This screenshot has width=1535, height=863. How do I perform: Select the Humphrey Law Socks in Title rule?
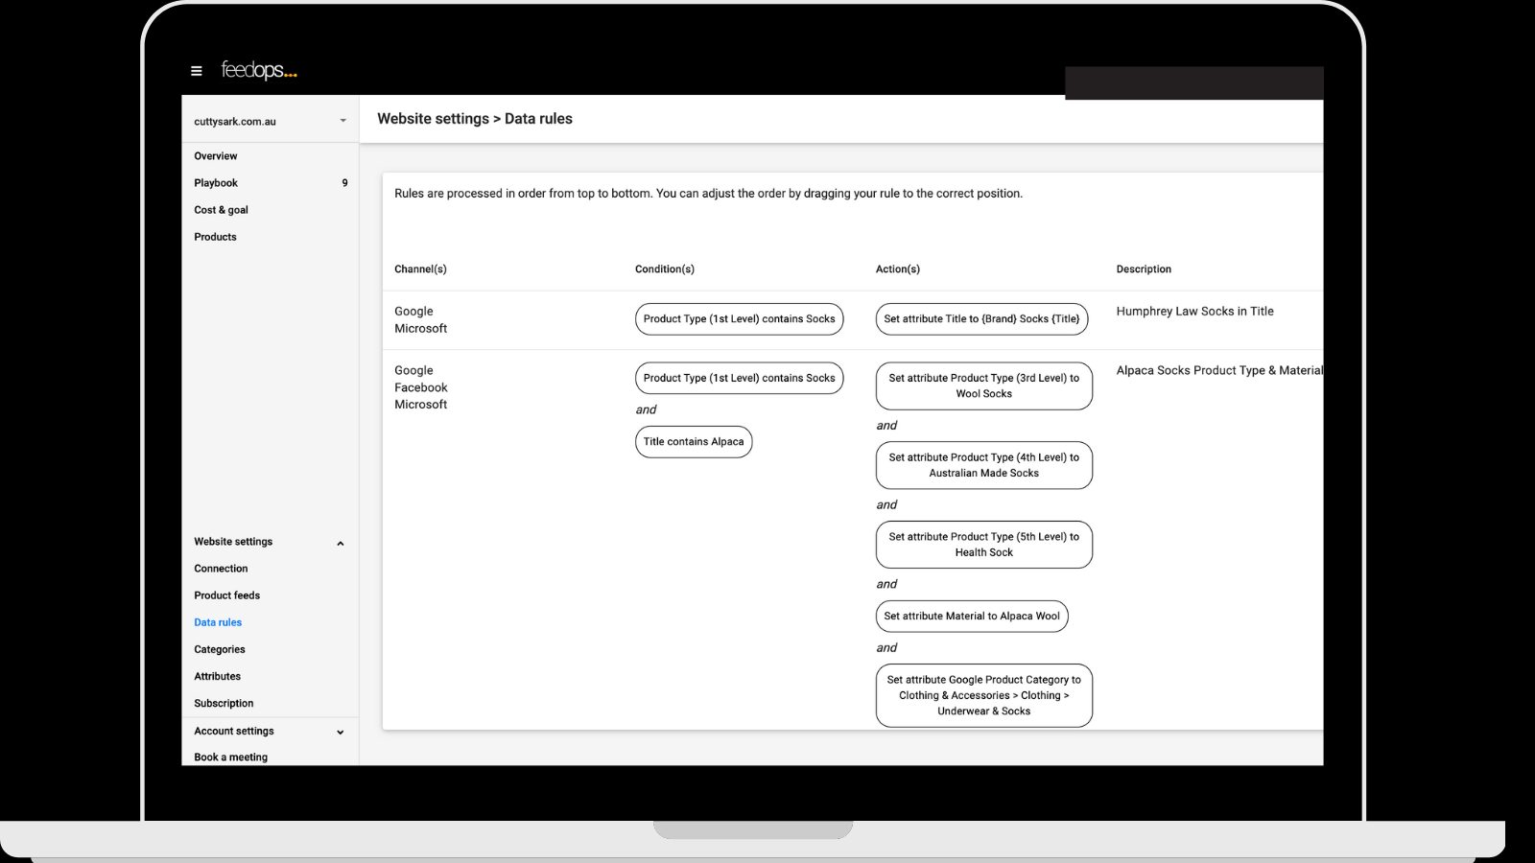(1194, 312)
